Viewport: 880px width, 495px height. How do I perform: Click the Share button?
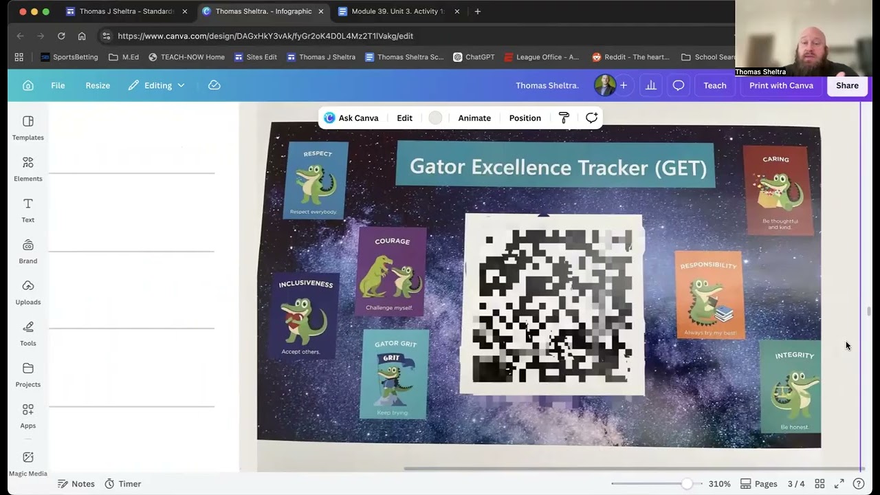(x=847, y=85)
